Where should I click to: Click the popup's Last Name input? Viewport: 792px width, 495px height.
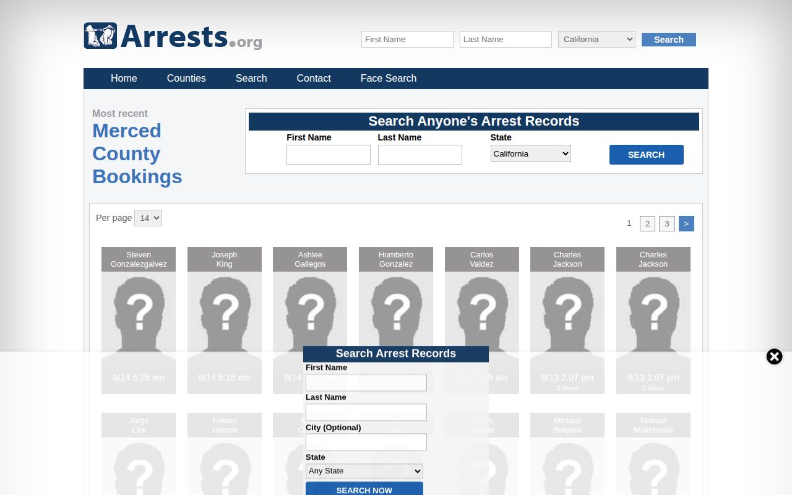366,412
